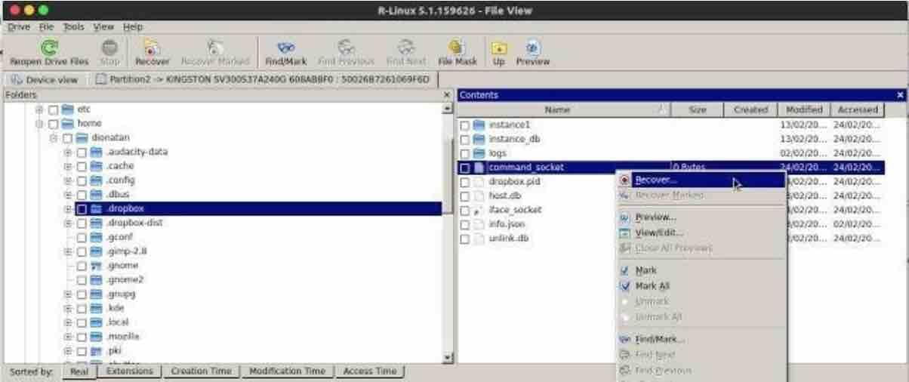Click the Recover toolbar icon
This screenshot has height=382, width=909.
coord(152,48)
